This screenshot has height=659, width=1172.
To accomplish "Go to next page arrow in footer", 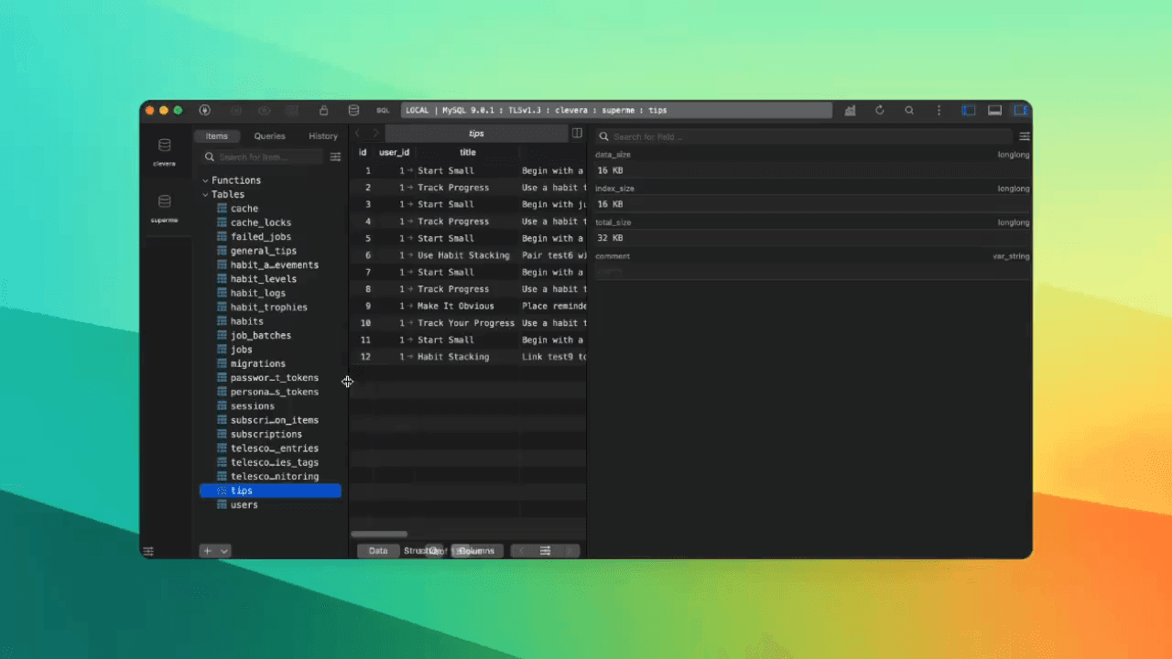I will point(569,551).
